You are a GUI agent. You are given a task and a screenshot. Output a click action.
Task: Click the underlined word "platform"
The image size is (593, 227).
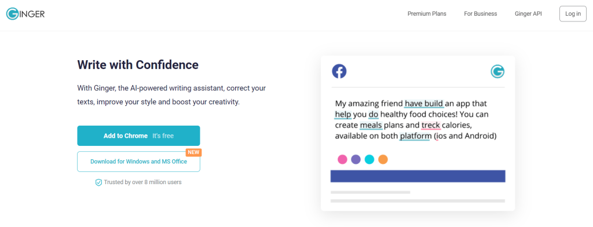tap(416, 136)
